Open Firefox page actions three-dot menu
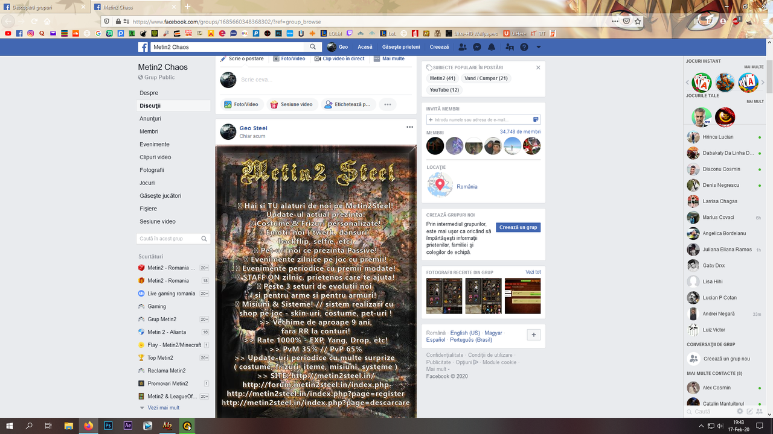773x434 pixels. [615, 21]
